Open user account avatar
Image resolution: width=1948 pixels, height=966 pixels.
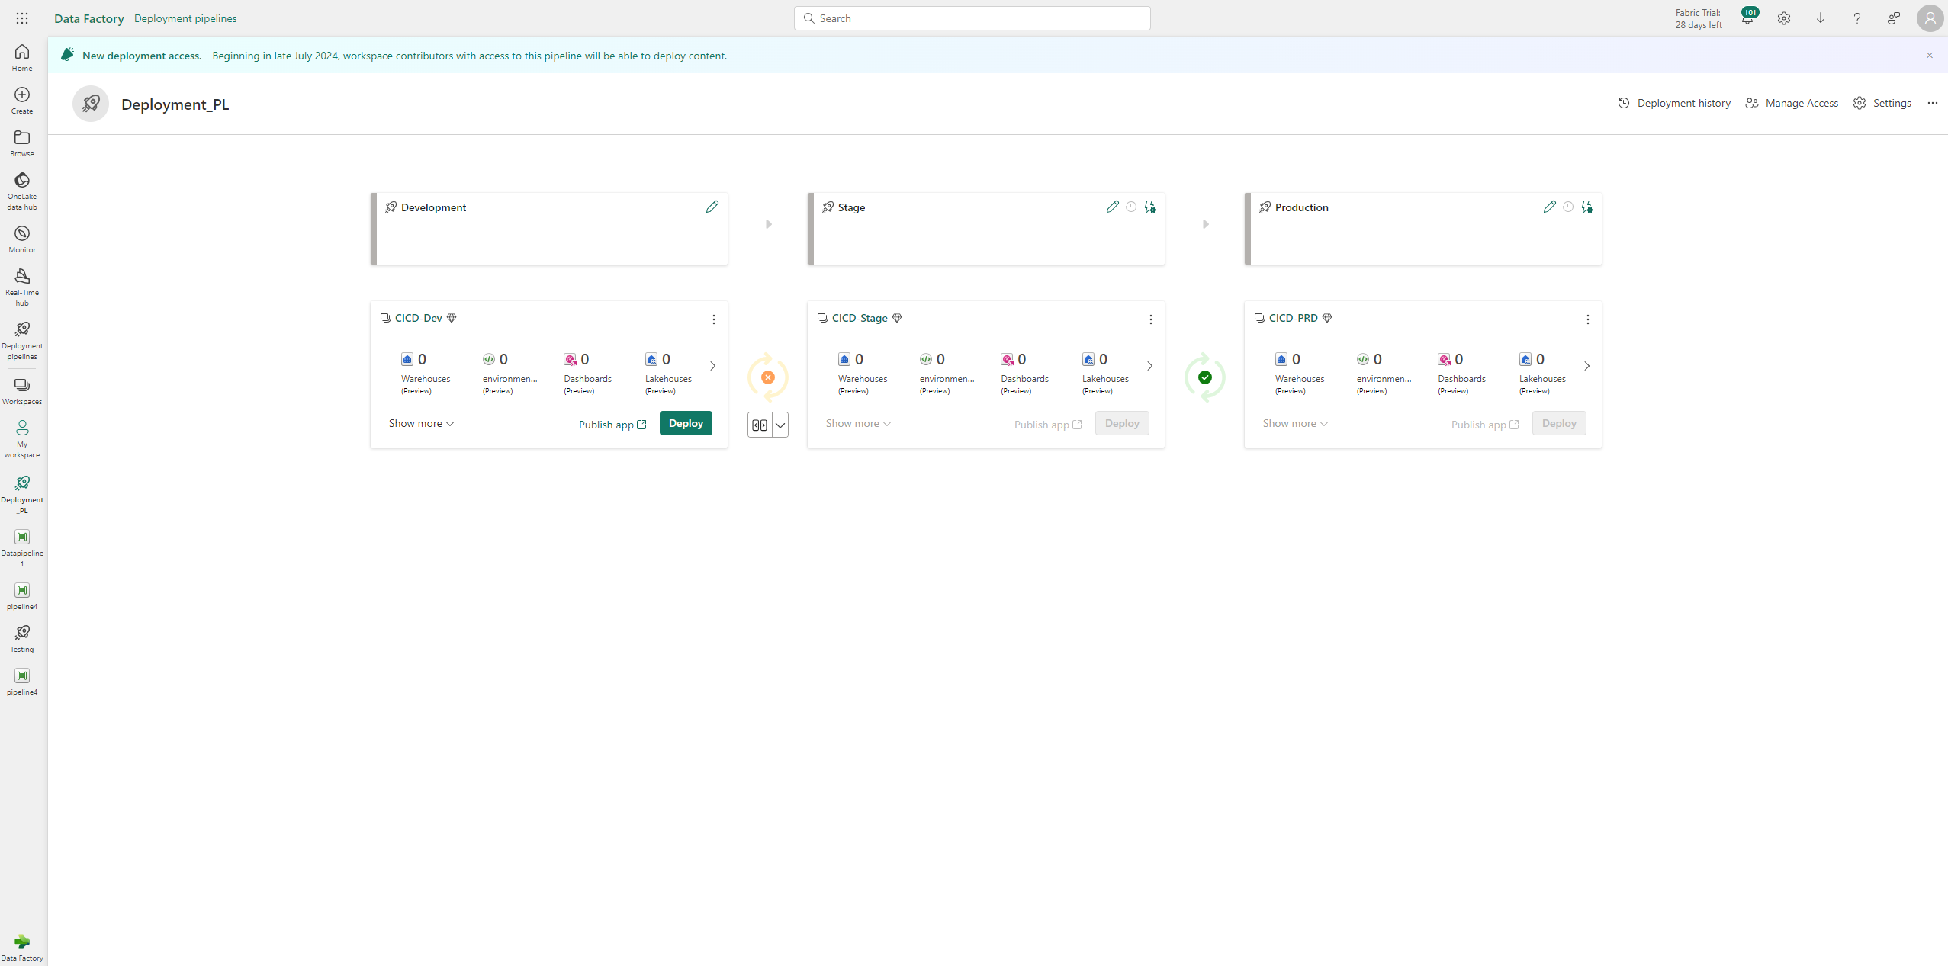tap(1930, 18)
